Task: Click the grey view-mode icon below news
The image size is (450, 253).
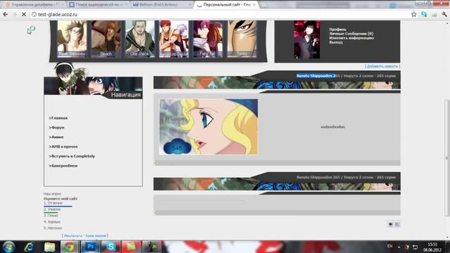Action: (397, 224)
